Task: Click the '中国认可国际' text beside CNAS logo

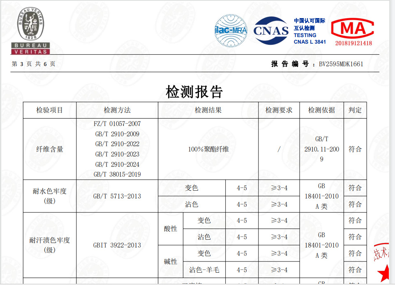Action: click(310, 21)
